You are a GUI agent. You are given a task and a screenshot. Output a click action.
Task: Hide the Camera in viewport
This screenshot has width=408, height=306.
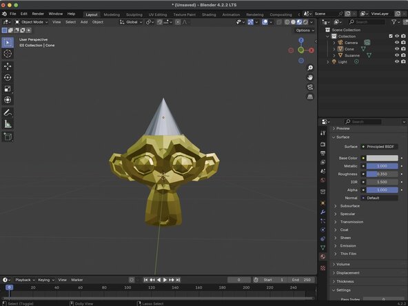[397, 43]
